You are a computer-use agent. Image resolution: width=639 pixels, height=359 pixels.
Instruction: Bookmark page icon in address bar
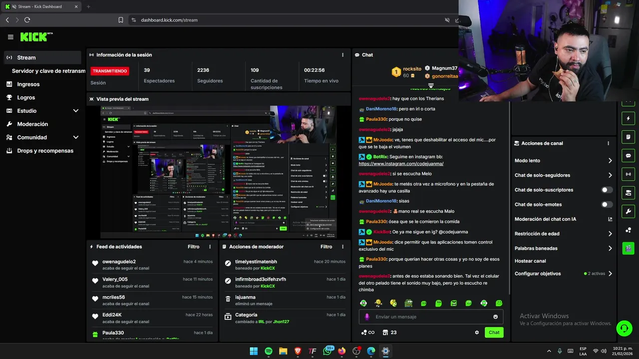click(121, 20)
